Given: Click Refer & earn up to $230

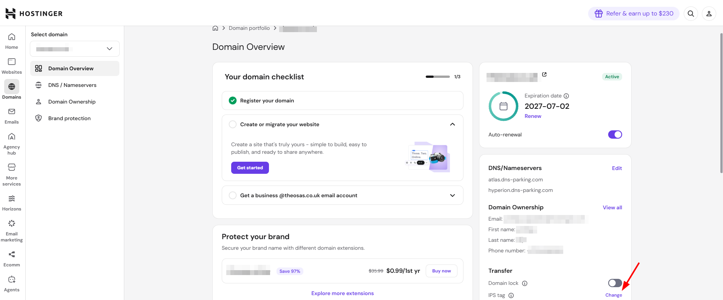Looking at the screenshot, I should [x=633, y=14].
